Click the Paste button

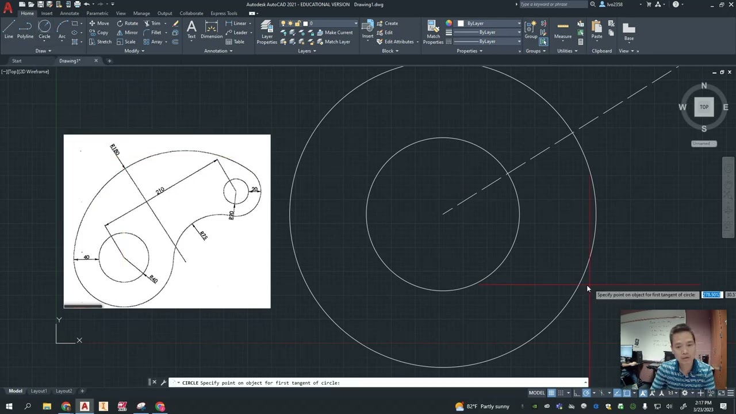597,30
